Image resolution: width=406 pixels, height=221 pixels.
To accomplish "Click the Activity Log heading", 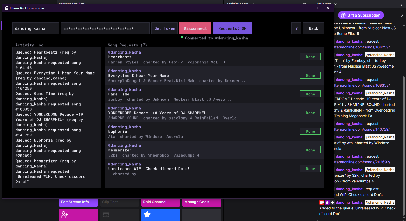I will click(29, 45).
